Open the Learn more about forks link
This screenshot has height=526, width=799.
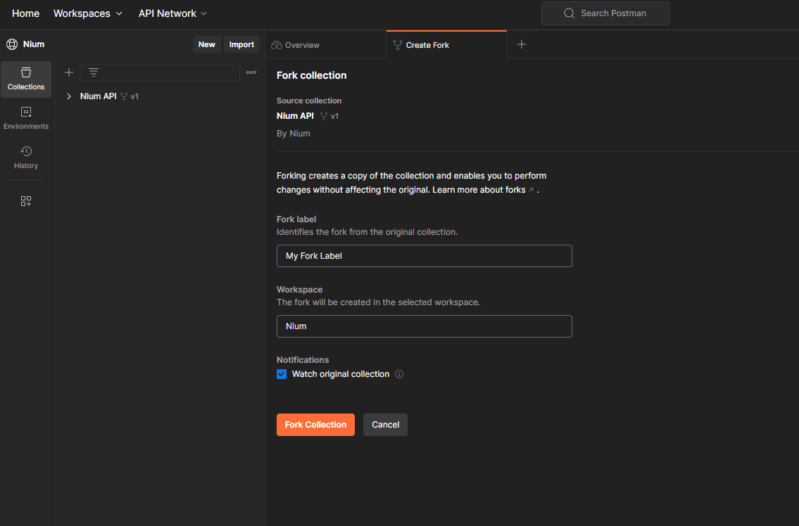(479, 190)
